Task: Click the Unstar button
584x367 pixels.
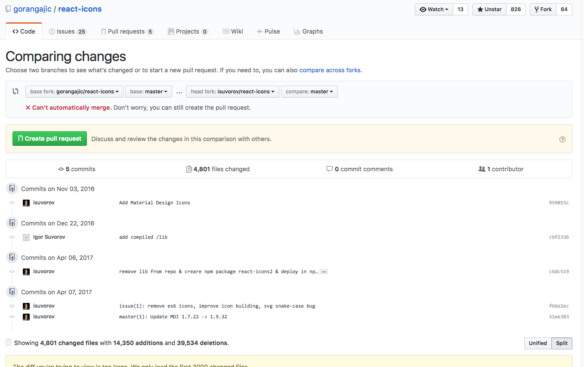Action: [x=489, y=9]
